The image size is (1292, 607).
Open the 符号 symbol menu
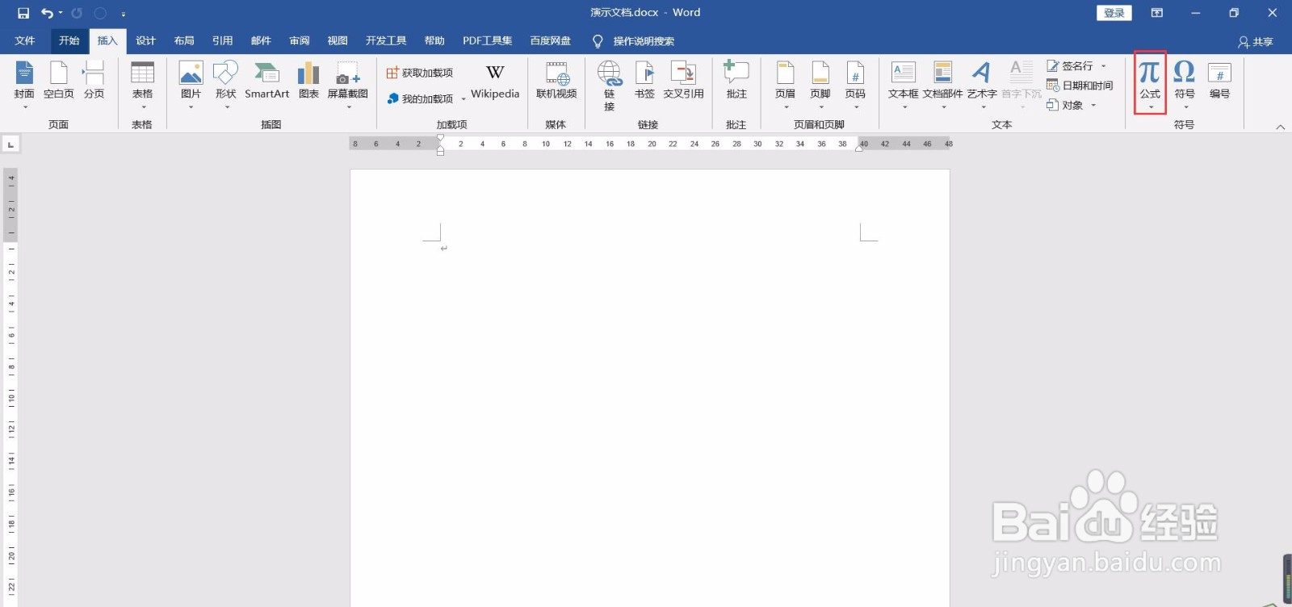(x=1185, y=84)
